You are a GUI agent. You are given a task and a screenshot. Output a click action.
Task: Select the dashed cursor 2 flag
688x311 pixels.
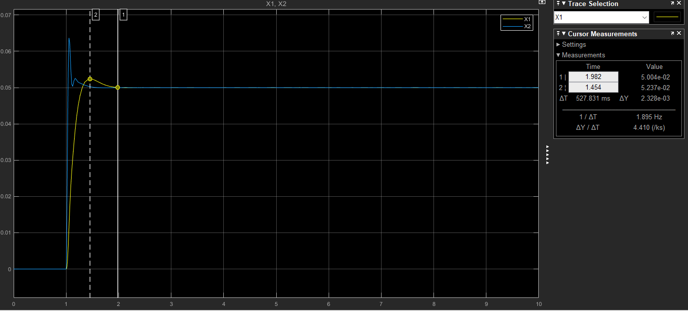[x=96, y=15]
